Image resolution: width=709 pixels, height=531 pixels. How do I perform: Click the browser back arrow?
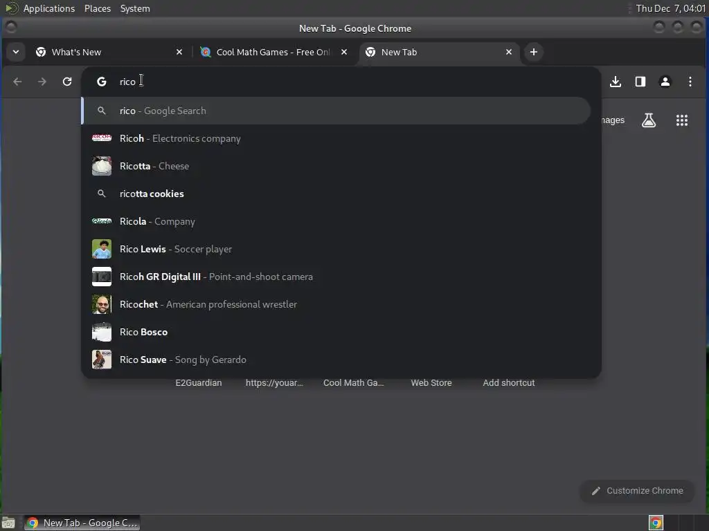coord(17,82)
